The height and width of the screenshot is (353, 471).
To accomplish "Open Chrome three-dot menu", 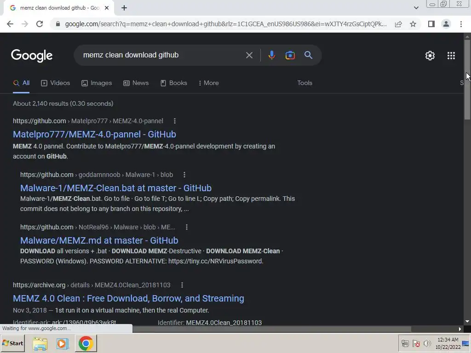I will (x=461, y=24).
